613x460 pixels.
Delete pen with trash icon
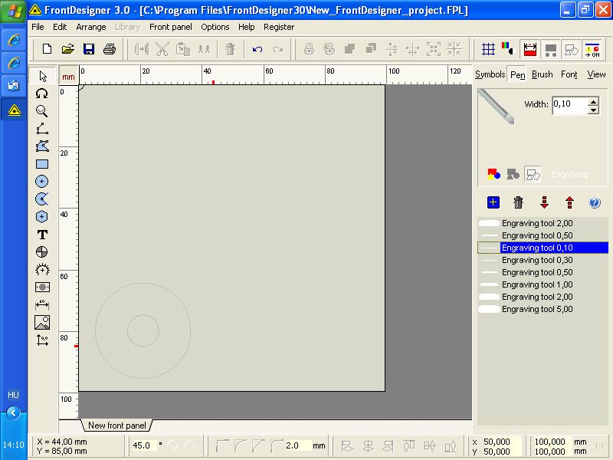coord(519,202)
